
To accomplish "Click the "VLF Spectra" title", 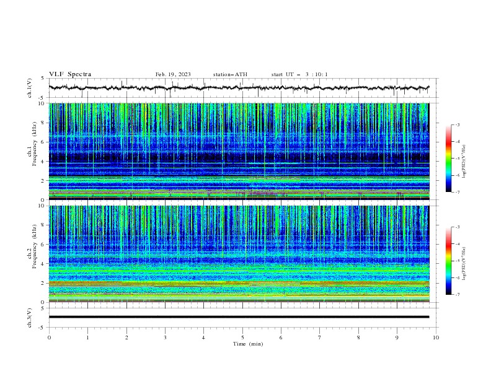I will (70, 74).
